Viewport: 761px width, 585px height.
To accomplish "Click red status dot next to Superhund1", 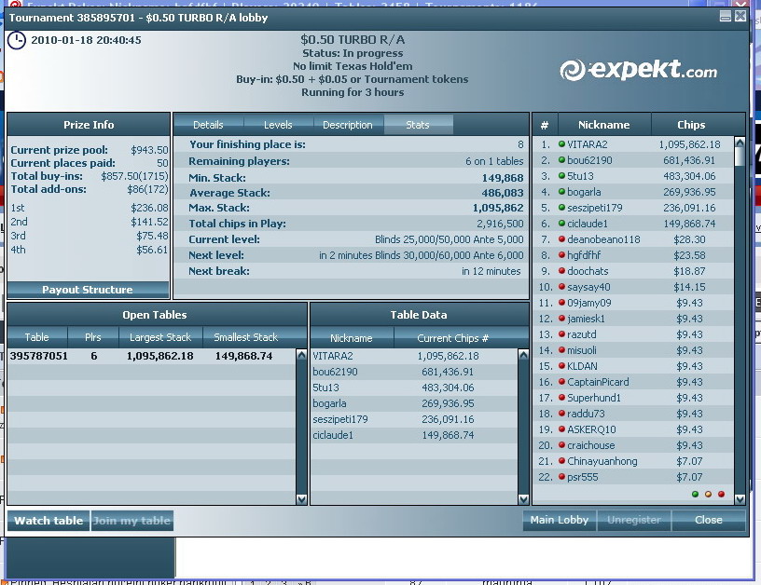I will pyautogui.click(x=561, y=398).
